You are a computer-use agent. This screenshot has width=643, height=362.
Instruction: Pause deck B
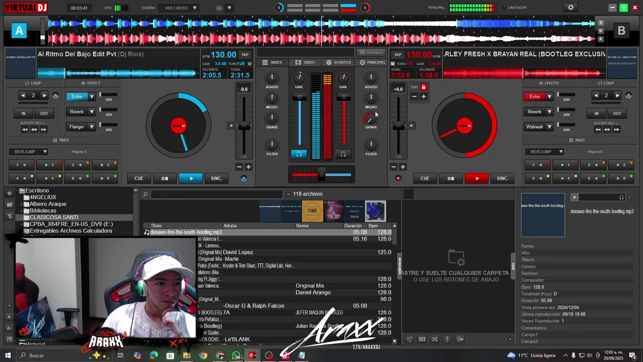click(x=451, y=178)
